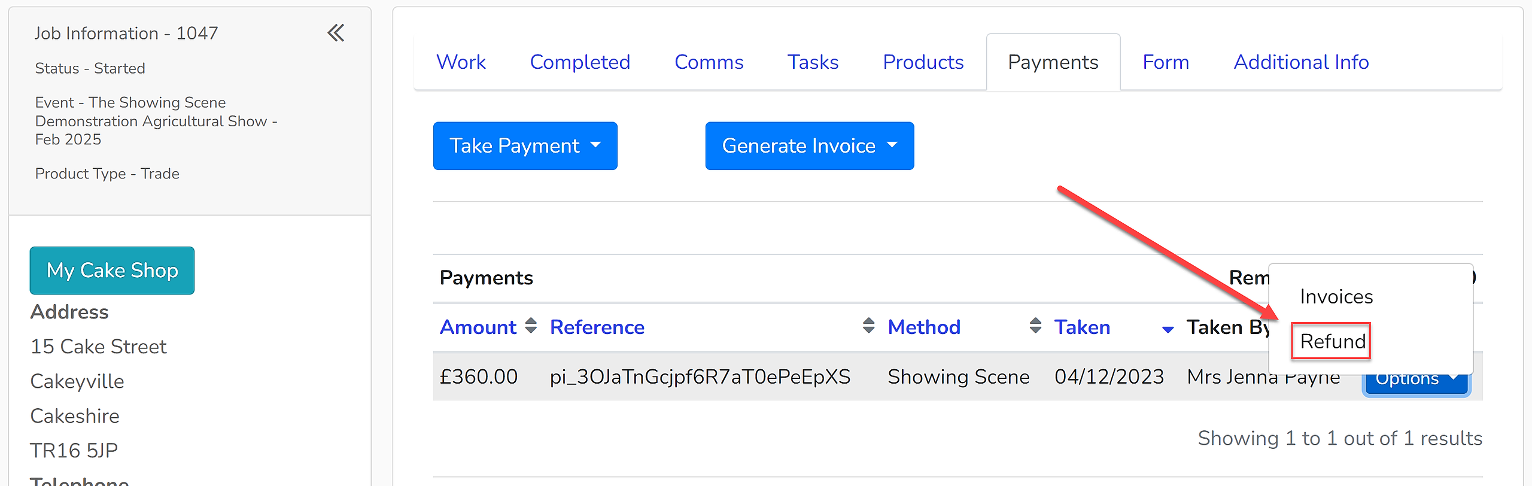1532x486 pixels.
Task: Open the Tasks tab
Action: pos(813,62)
